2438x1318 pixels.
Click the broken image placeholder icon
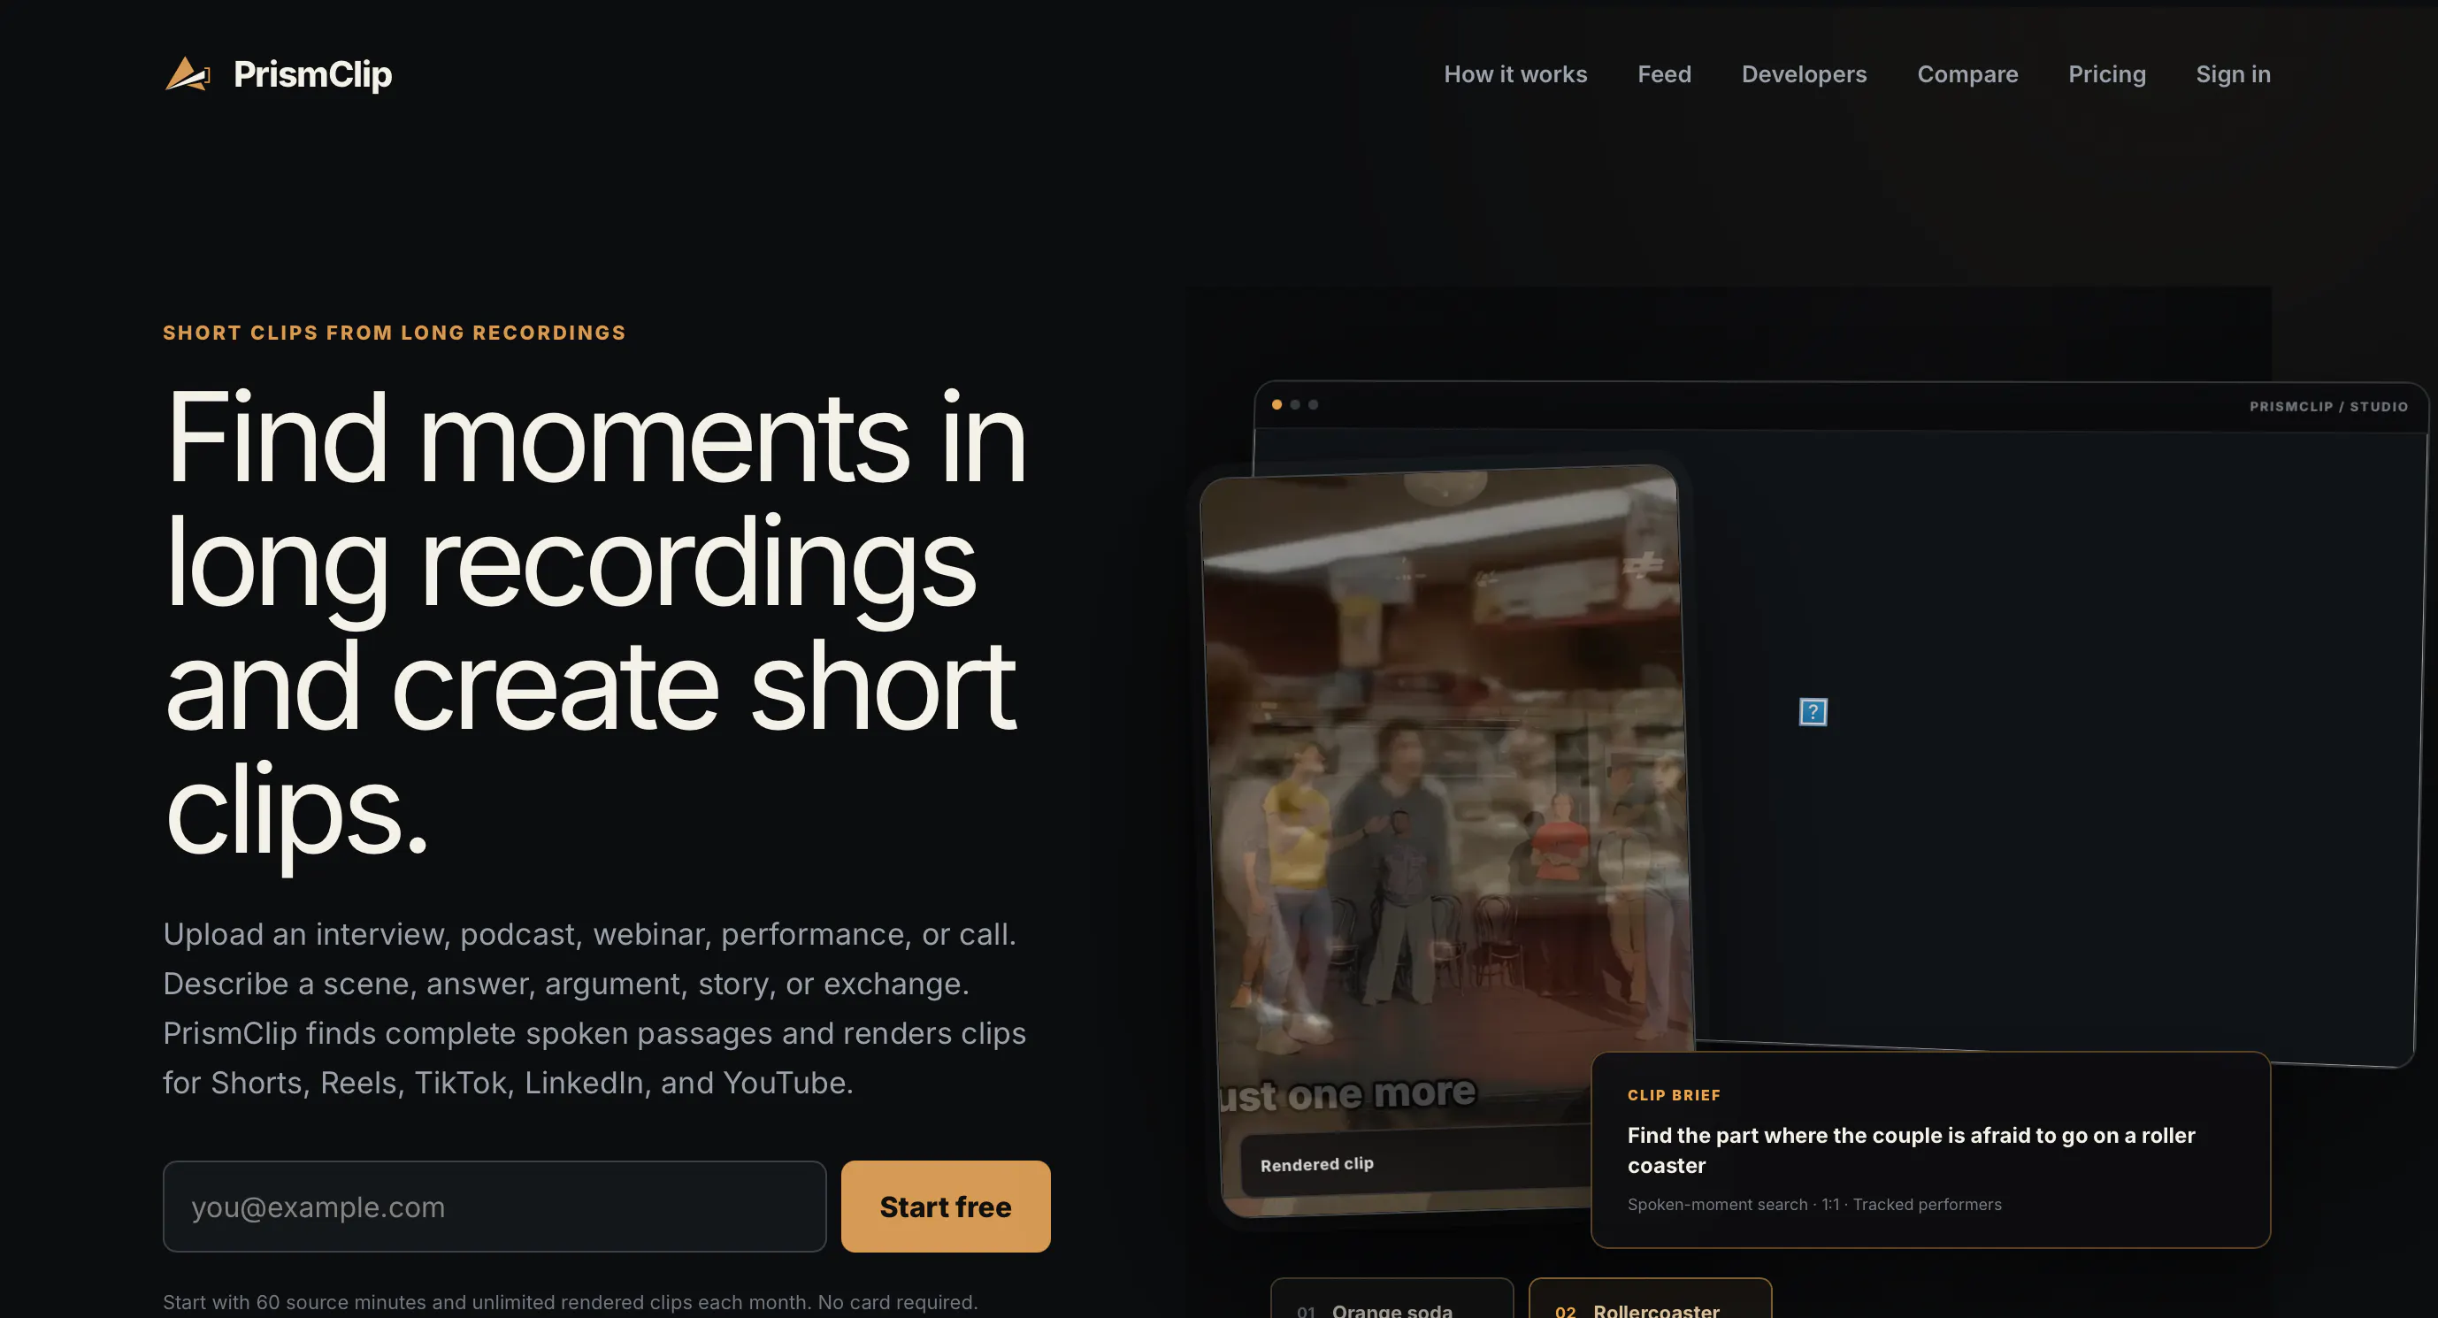[x=1813, y=711]
